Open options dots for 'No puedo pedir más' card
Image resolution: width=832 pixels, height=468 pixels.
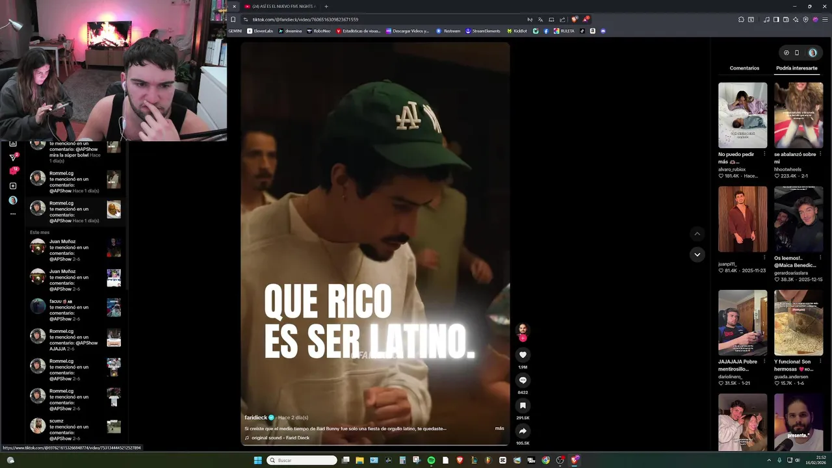click(764, 154)
